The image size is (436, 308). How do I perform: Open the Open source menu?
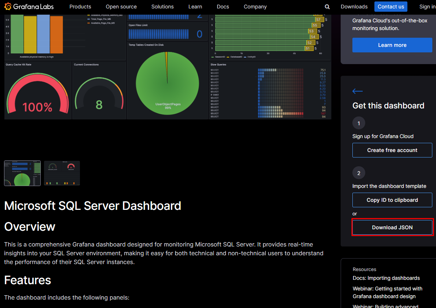pyautogui.click(x=121, y=7)
